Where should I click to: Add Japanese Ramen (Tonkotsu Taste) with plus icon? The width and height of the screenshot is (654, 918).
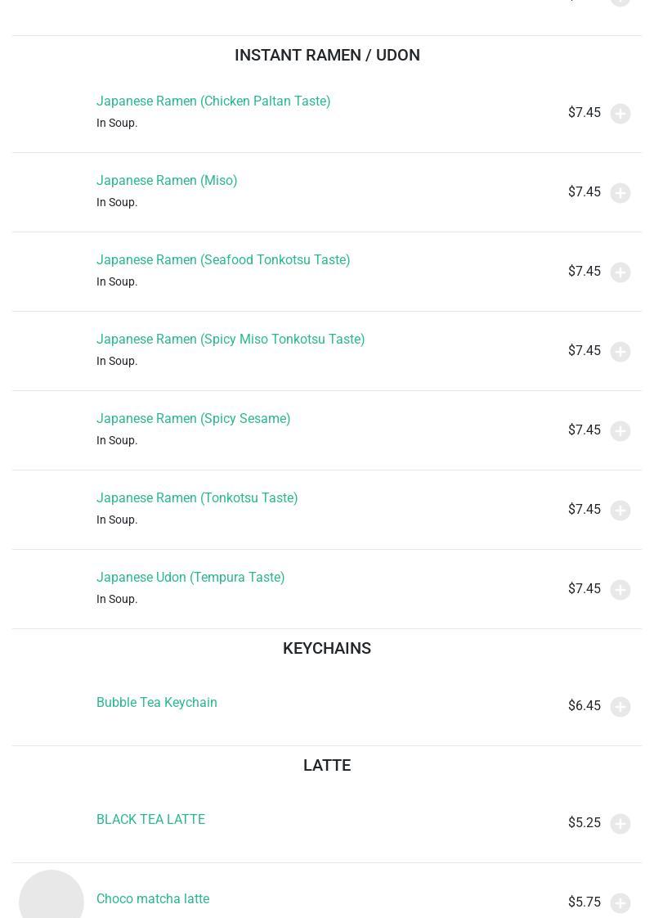click(620, 510)
